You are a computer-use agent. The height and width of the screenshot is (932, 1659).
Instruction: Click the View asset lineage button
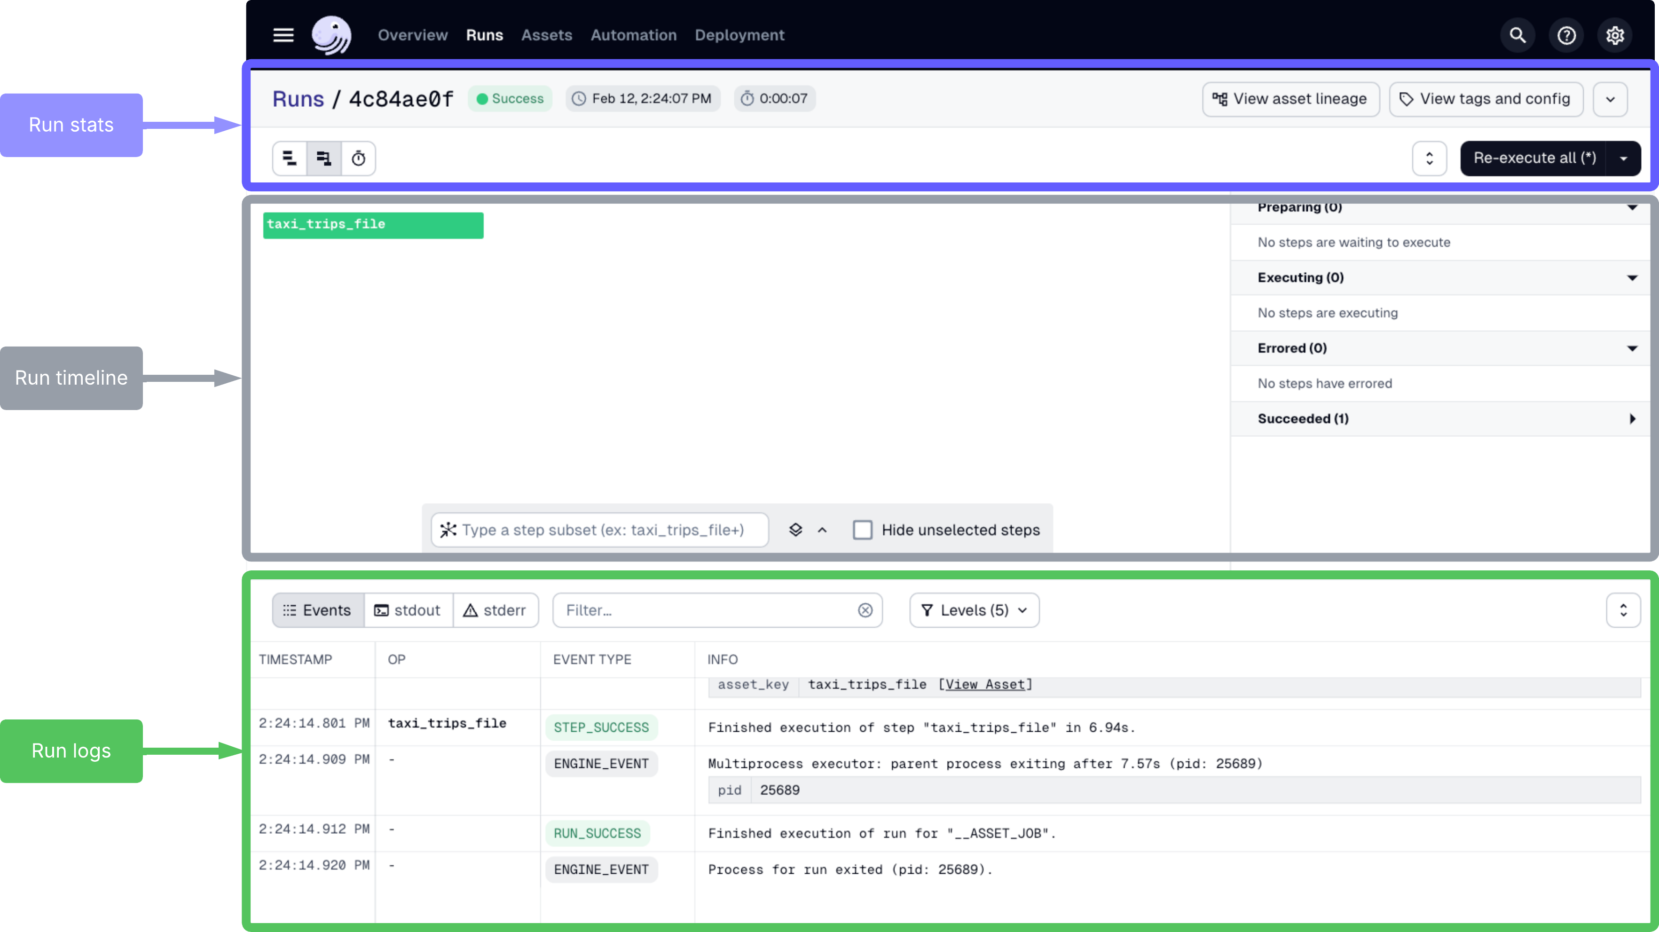(1290, 99)
